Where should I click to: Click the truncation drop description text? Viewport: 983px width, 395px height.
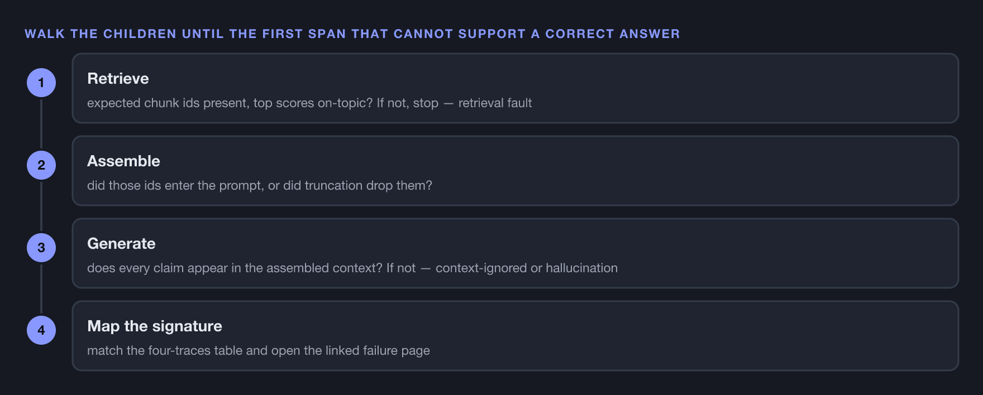pyautogui.click(x=260, y=185)
